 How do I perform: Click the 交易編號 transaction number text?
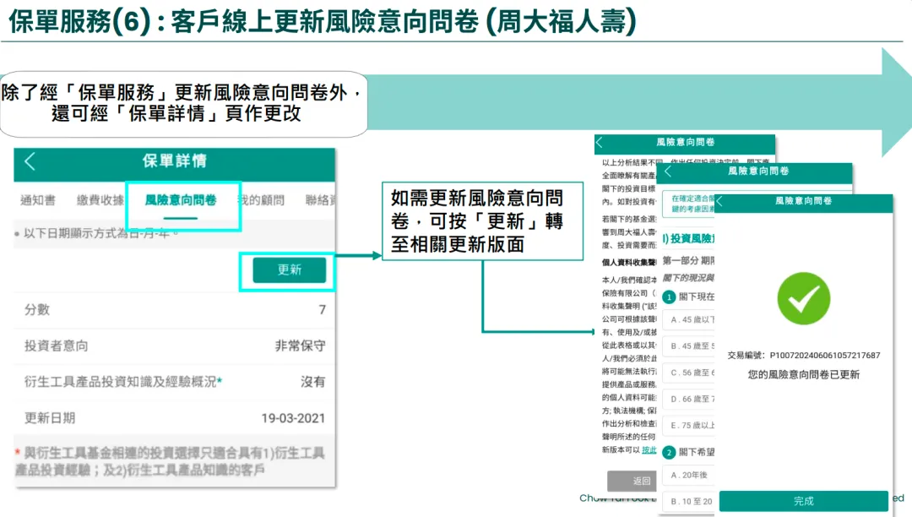[x=803, y=356]
